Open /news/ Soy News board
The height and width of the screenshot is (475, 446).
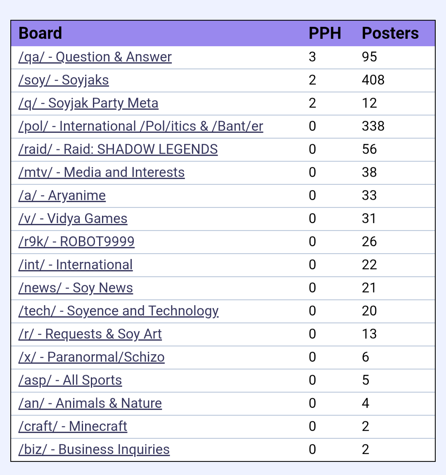point(76,288)
